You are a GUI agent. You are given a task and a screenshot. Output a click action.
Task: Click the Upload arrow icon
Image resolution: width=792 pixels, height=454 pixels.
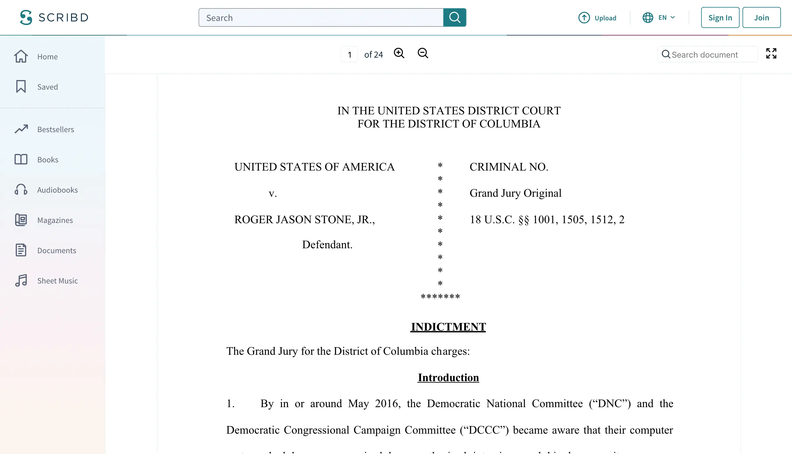pos(584,18)
